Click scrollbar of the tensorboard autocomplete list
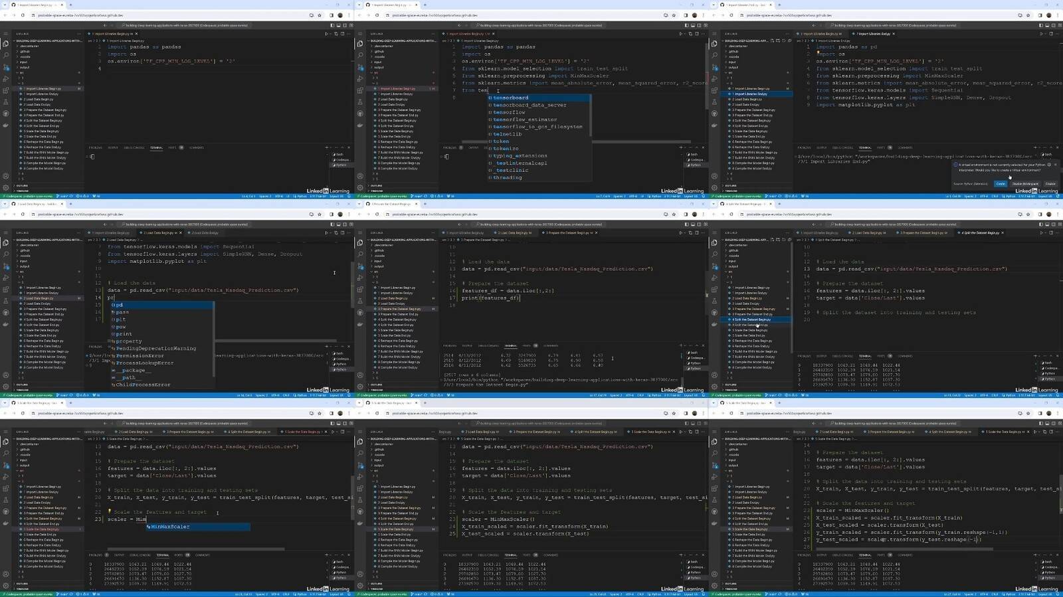The width and height of the screenshot is (1063, 597). (589, 116)
